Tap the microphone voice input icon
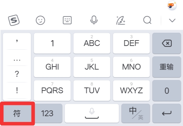Image resolution: width=183 pixels, height=126 pixels. pos(94,20)
